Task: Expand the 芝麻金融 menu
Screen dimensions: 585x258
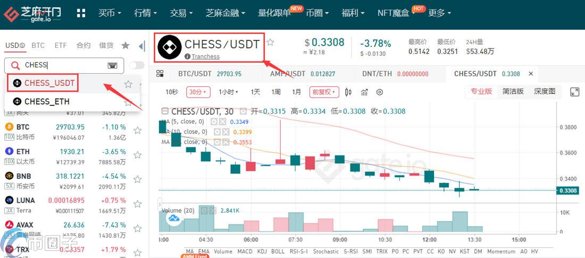Action: [x=225, y=13]
